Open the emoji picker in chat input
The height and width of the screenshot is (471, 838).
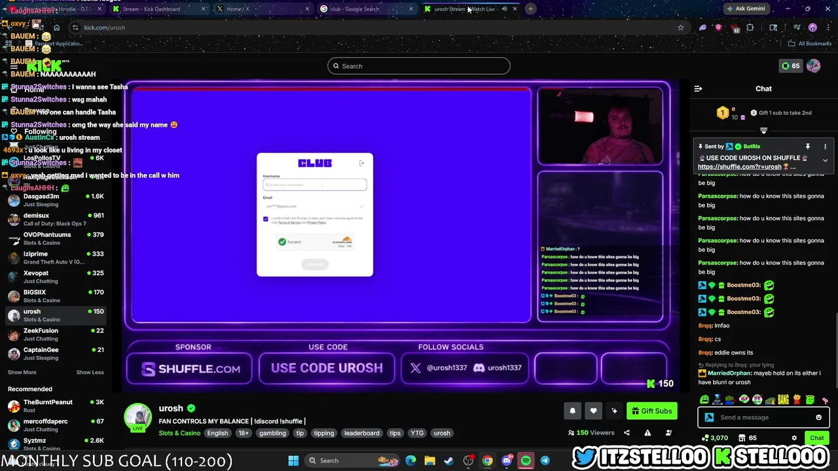coord(818,417)
